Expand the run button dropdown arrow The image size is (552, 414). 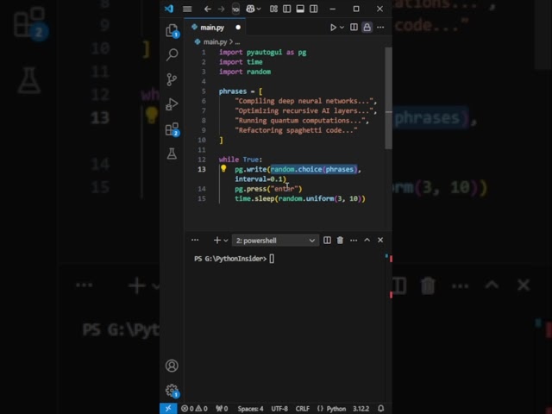tap(342, 28)
